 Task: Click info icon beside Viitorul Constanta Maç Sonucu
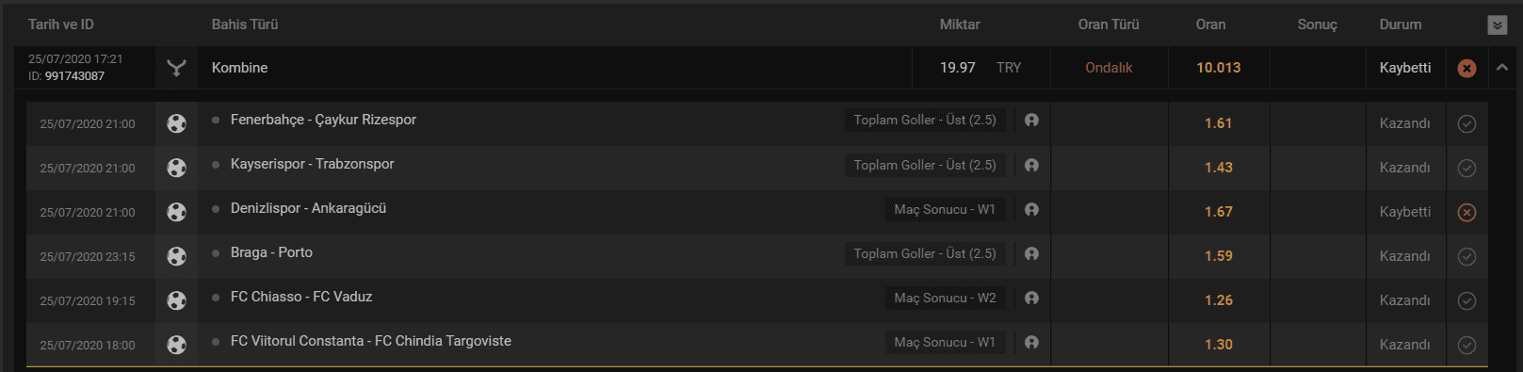pos(1031,342)
